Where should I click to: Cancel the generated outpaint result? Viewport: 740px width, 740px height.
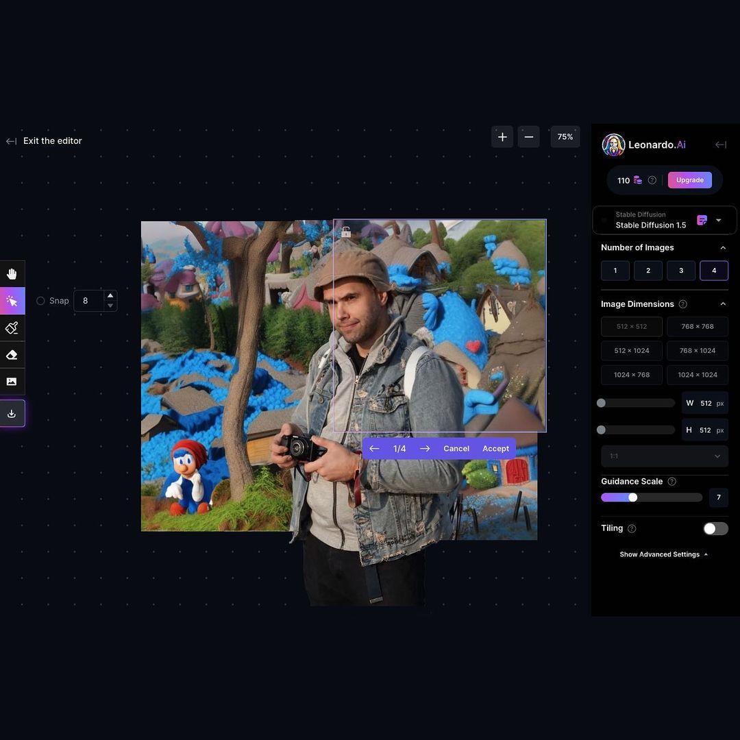point(456,448)
